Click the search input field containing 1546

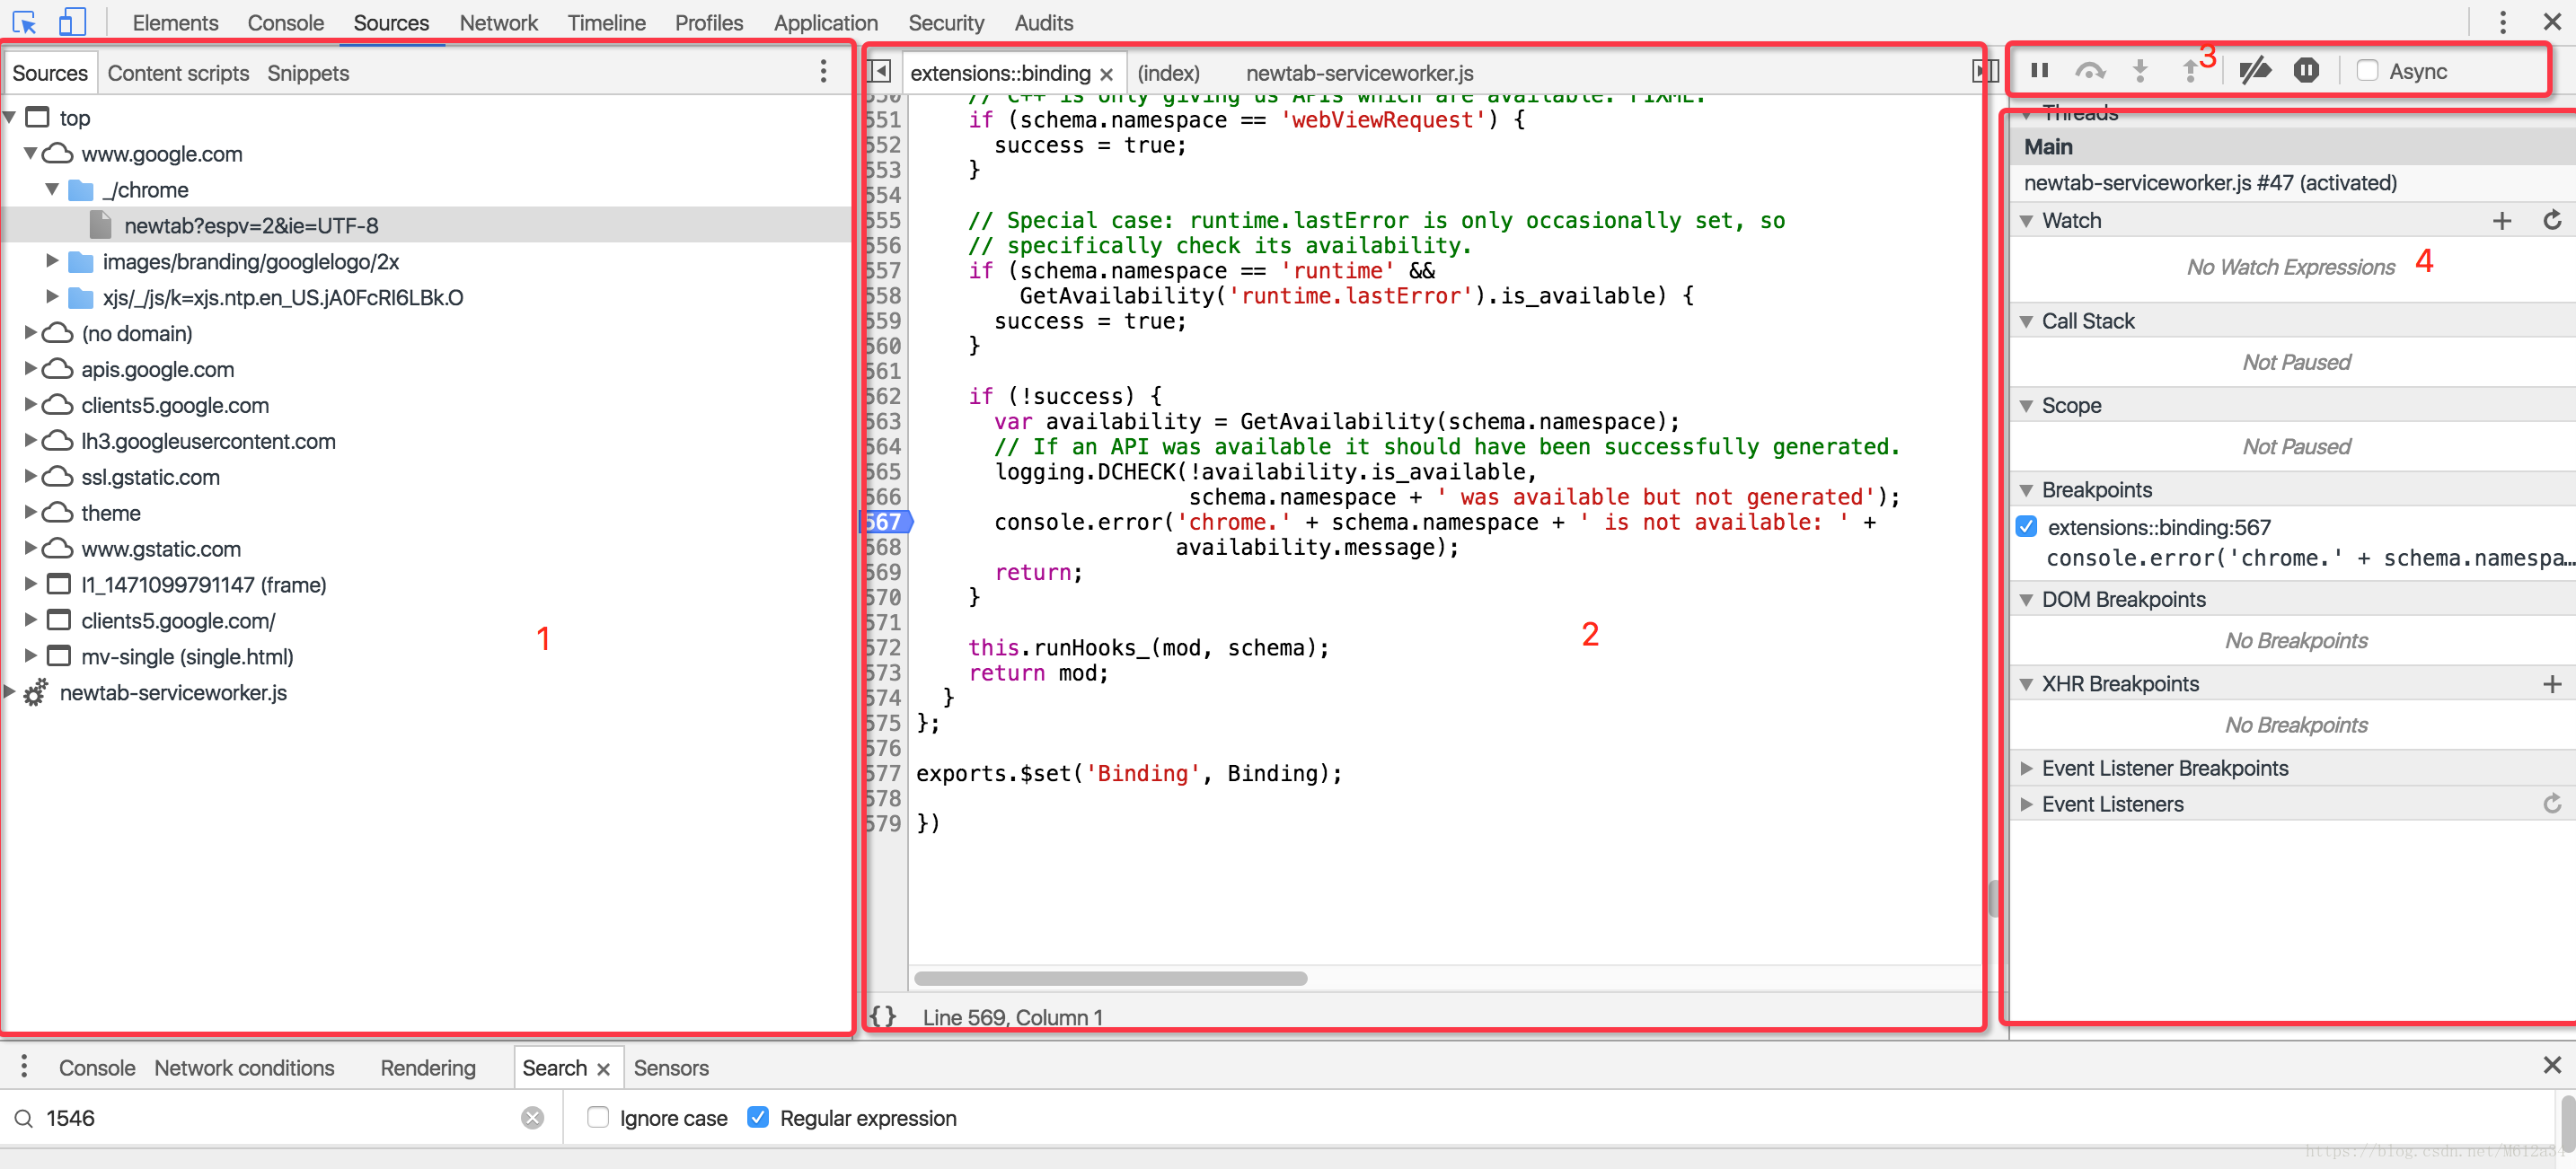pos(280,1117)
